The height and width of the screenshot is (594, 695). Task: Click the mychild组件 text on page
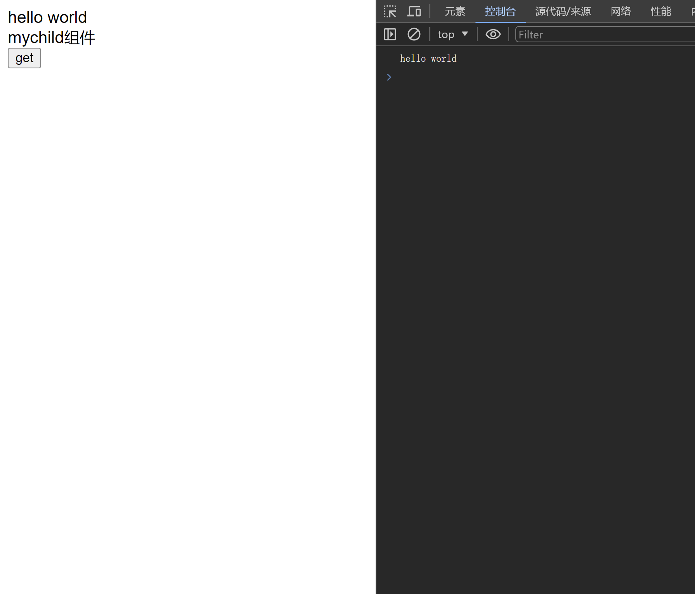click(x=51, y=38)
